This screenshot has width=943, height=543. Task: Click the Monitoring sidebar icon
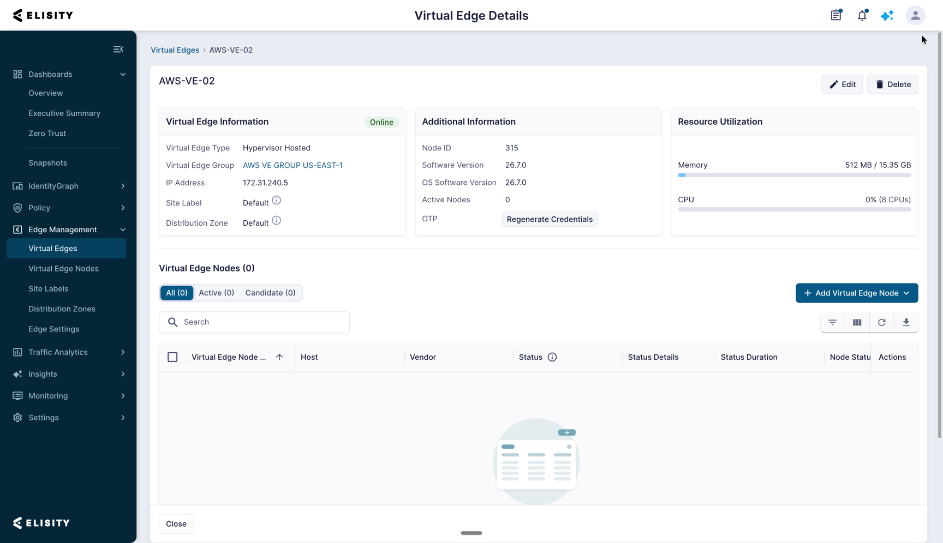(x=17, y=396)
